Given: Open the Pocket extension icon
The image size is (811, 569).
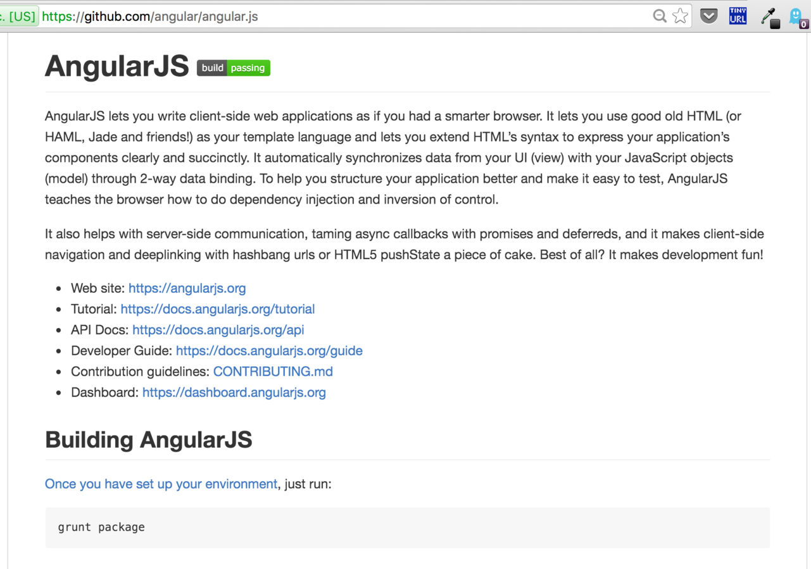Looking at the screenshot, I should click(x=709, y=16).
